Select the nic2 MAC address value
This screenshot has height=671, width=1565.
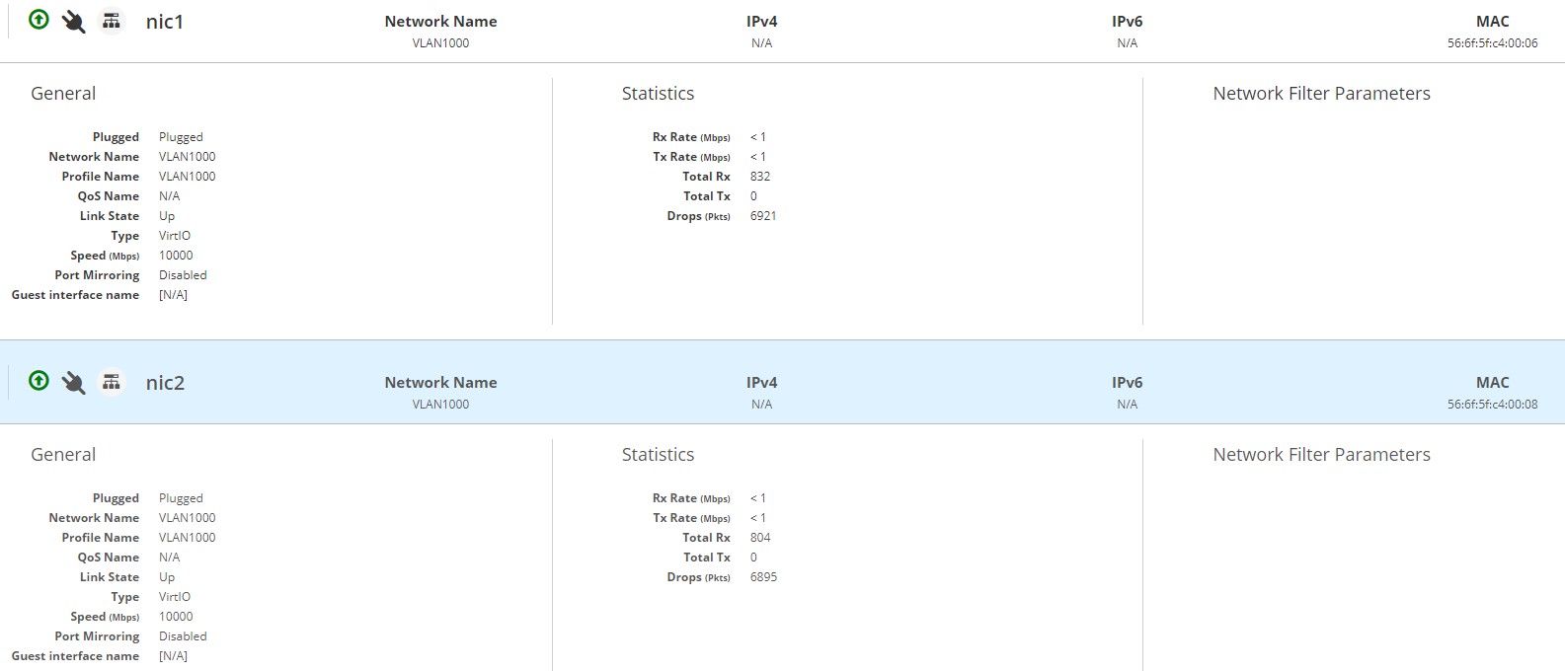pyautogui.click(x=1492, y=405)
